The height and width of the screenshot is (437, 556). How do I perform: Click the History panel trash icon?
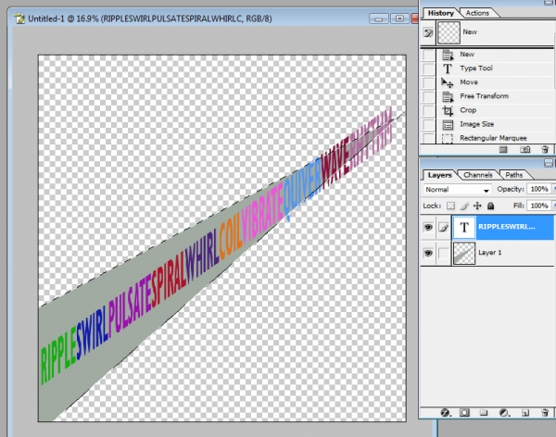click(x=545, y=149)
